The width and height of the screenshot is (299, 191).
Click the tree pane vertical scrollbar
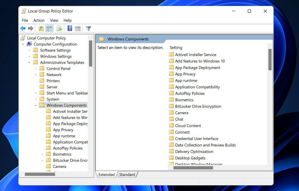tap(91, 53)
